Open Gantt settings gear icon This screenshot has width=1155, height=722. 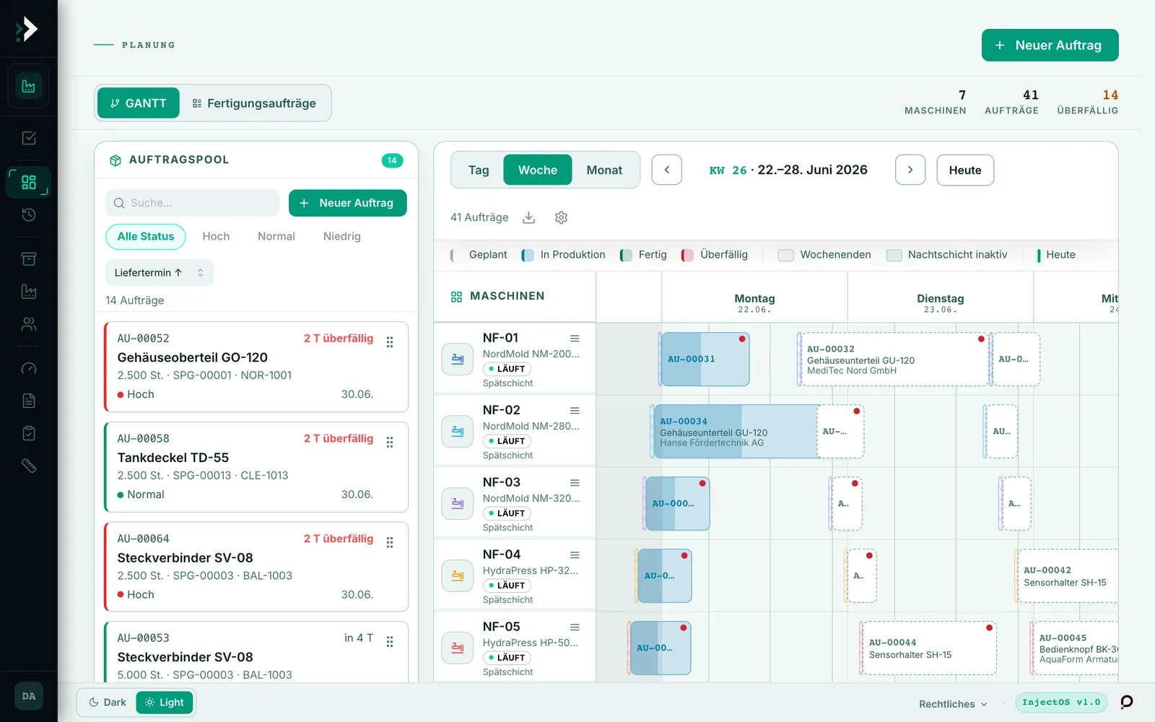(561, 217)
